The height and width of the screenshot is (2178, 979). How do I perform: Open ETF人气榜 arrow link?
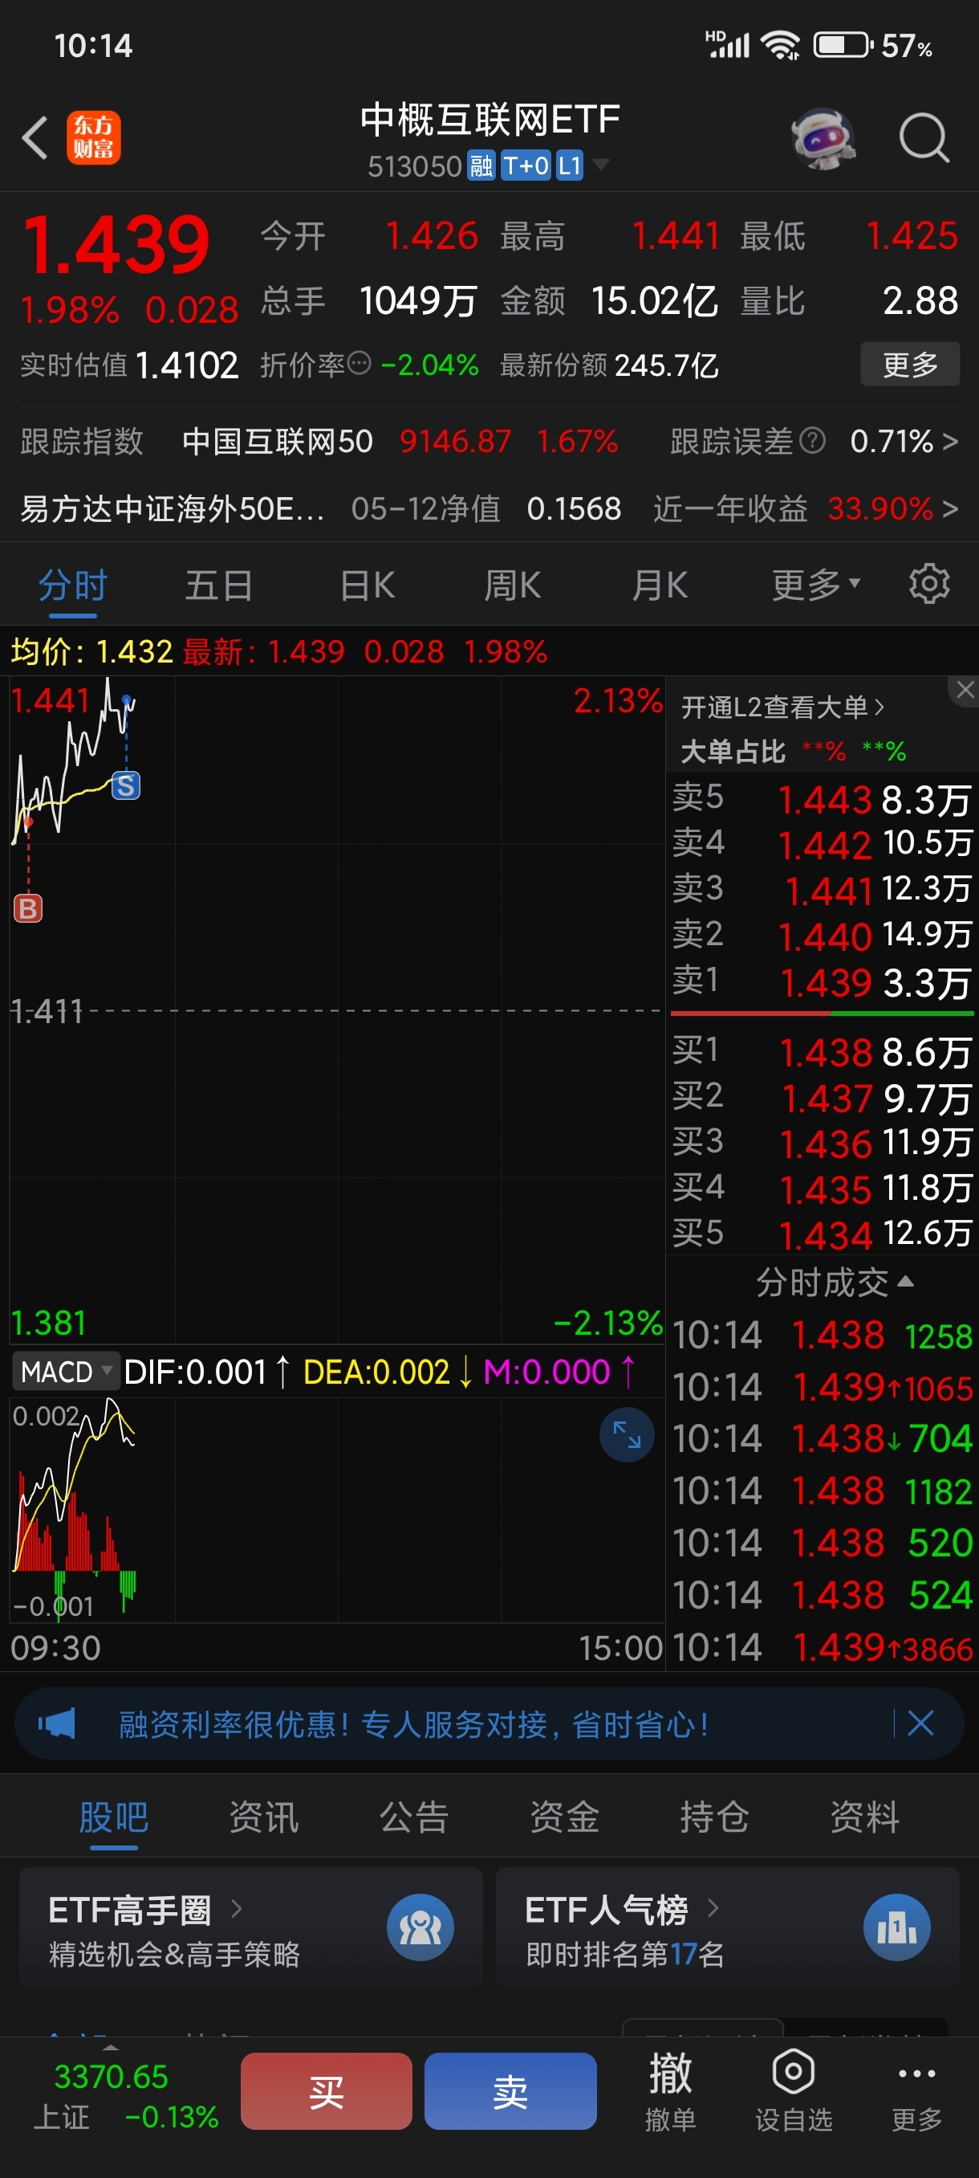713,1907
